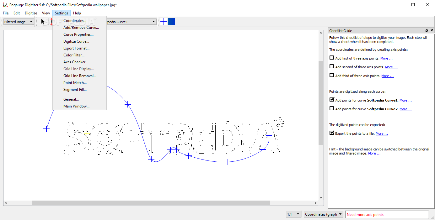The width and height of the screenshot is (435, 220).
Task: Click More link for Softpedia Curve1
Action: click(x=405, y=100)
